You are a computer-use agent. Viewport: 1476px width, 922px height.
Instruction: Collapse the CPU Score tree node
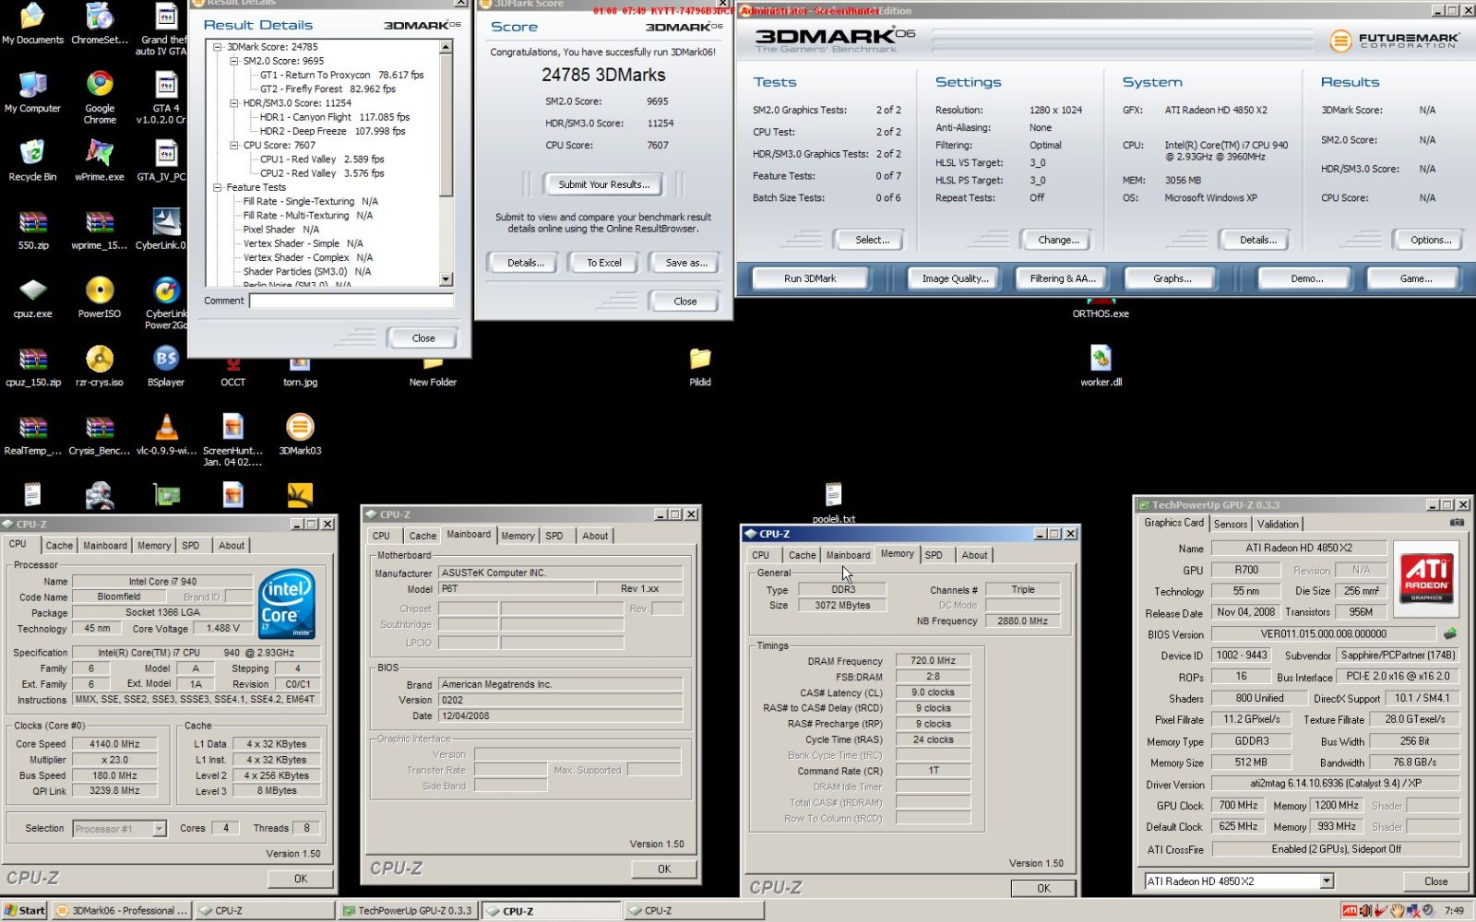pos(234,145)
